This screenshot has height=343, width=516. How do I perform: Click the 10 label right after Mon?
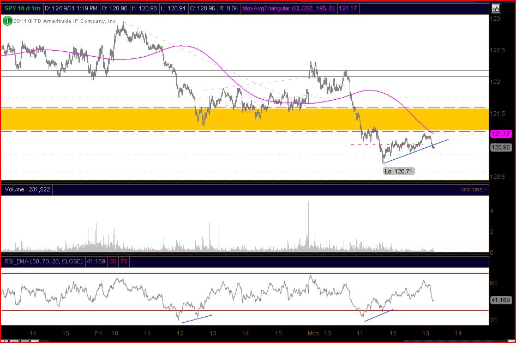(x=327, y=333)
